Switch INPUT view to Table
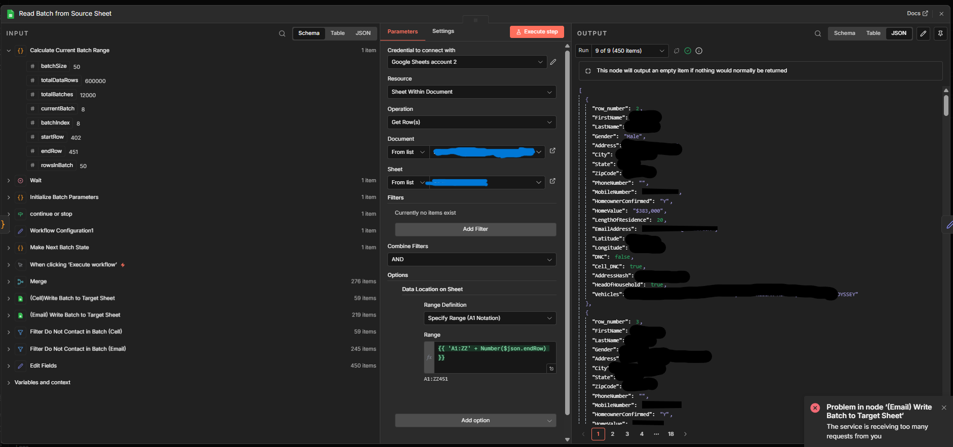Screen dimensions: 953x447 click(x=338, y=33)
